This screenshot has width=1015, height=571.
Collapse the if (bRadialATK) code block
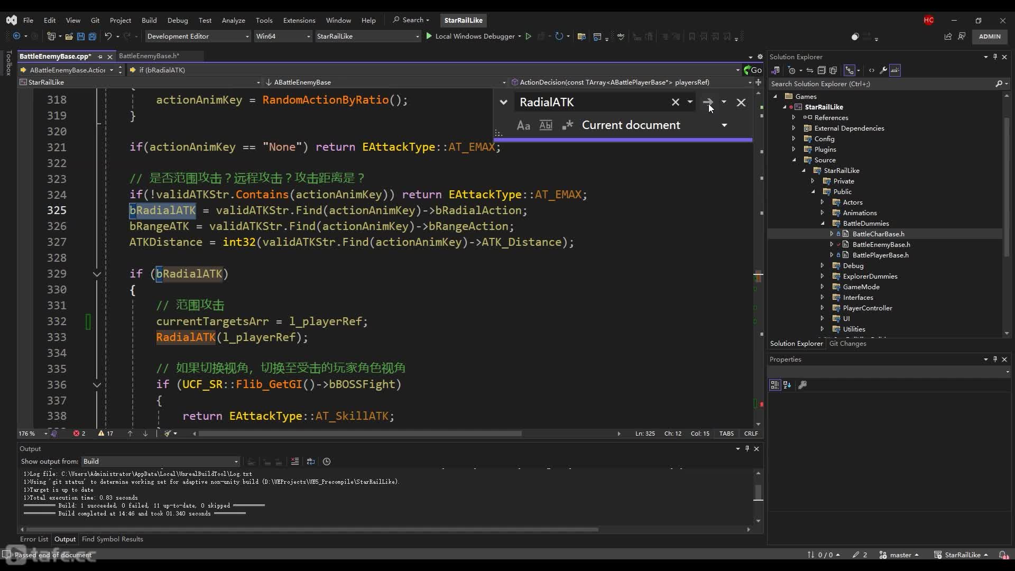[97, 274]
